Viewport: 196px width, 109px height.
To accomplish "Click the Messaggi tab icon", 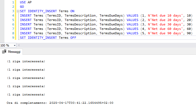I will [x=4, y=52].
